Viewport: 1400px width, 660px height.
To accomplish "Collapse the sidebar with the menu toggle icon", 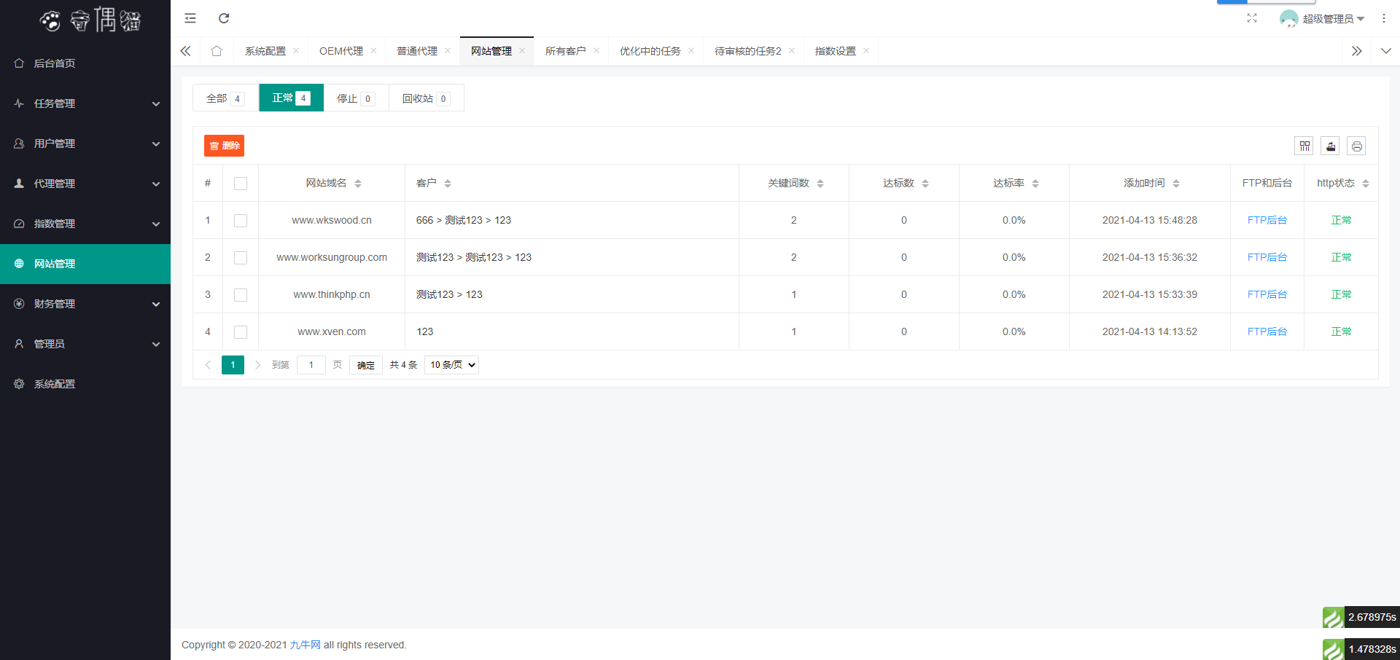I will pyautogui.click(x=190, y=18).
